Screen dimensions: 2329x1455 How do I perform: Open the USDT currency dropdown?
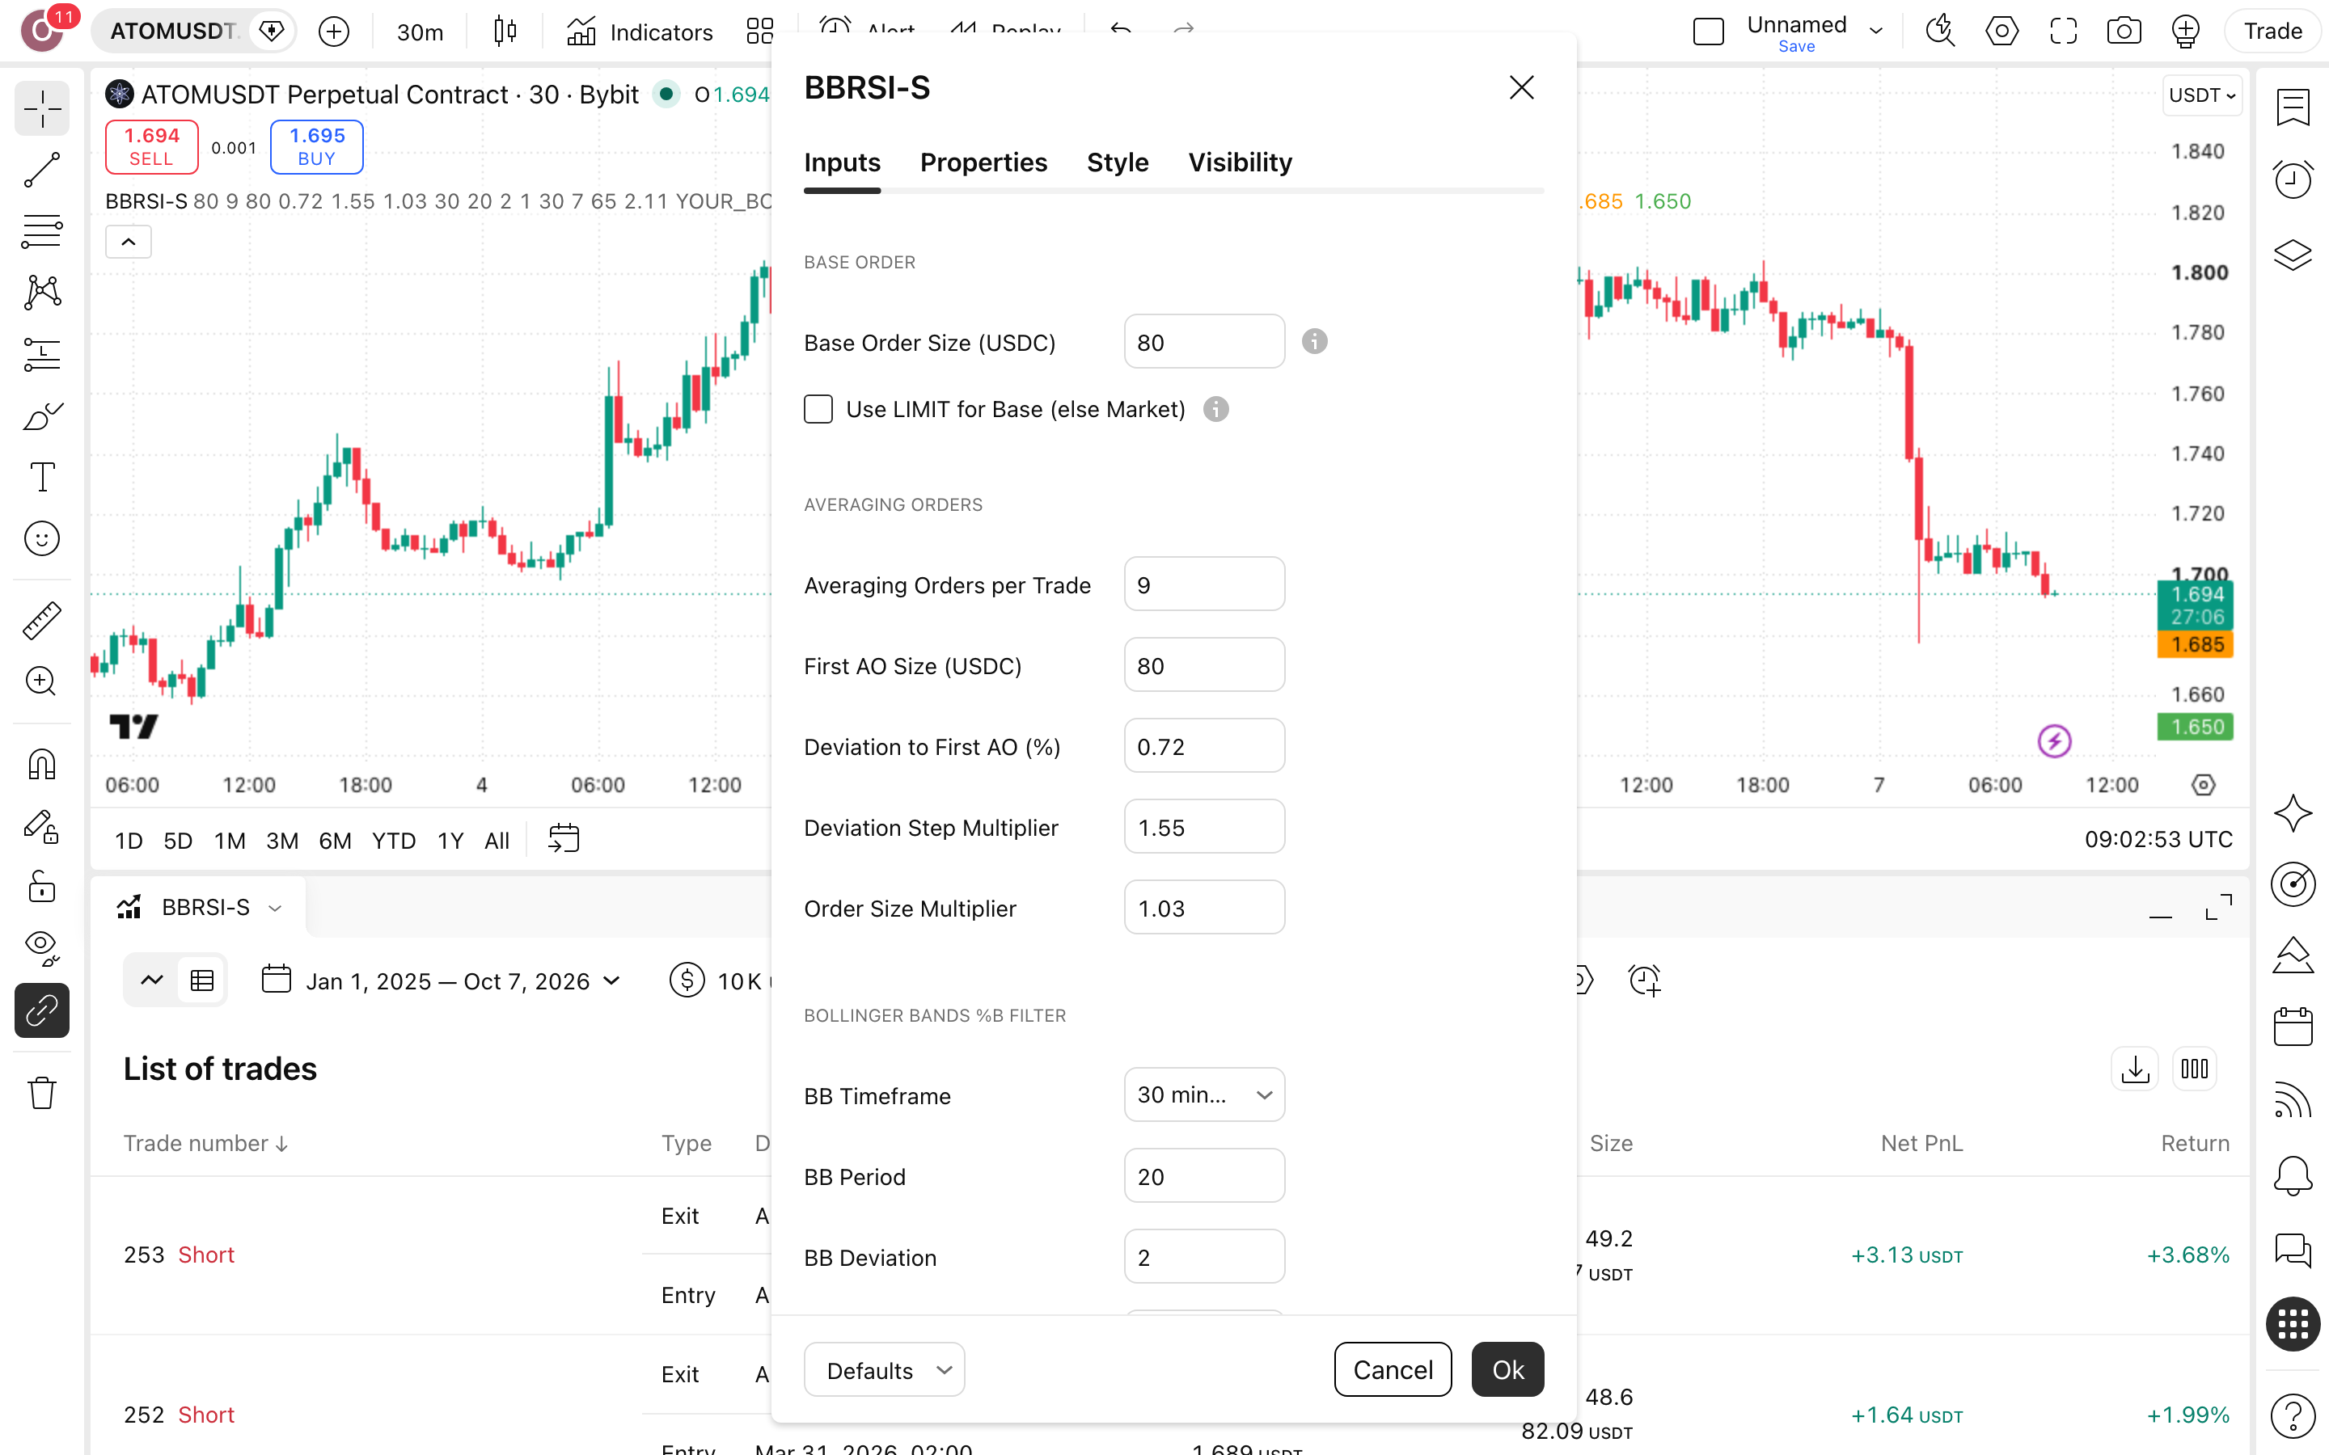[x=2201, y=95]
